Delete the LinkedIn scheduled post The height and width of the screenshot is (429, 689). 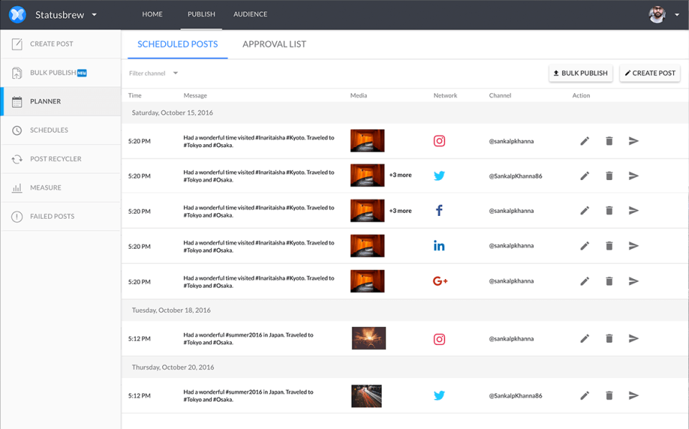point(609,246)
